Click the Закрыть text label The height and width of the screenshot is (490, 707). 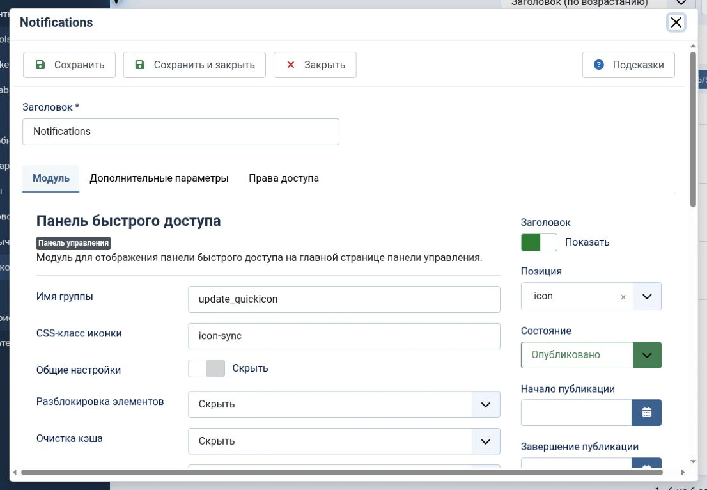(x=325, y=65)
